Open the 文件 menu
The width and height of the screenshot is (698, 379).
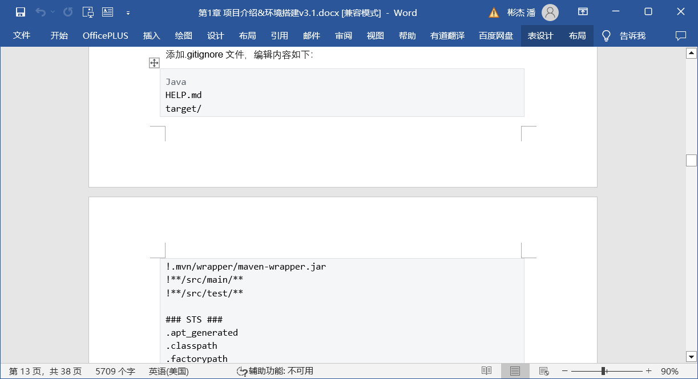[x=22, y=35]
